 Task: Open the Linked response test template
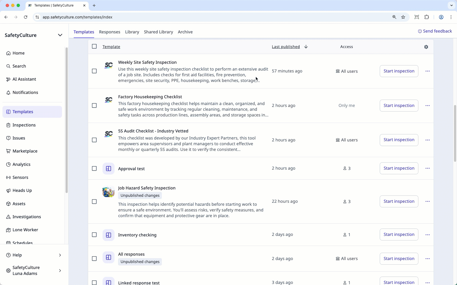click(x=139, y=283)
